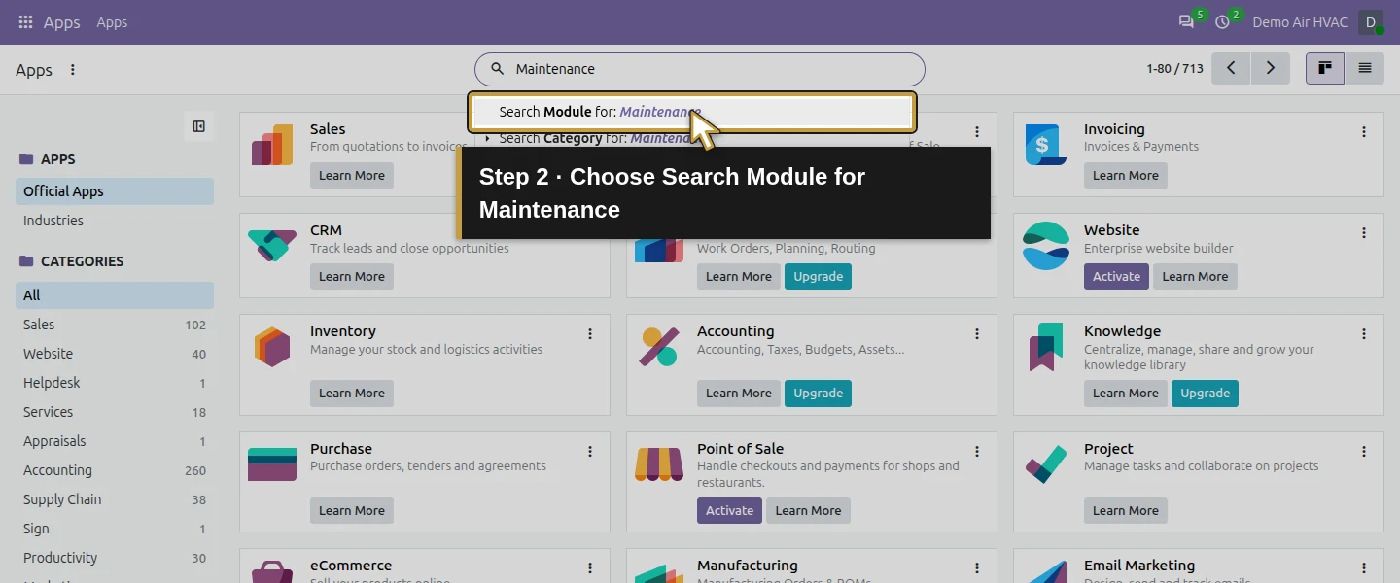
Task: Expand Search Category for Maintenance arrow
Action: 488,139
